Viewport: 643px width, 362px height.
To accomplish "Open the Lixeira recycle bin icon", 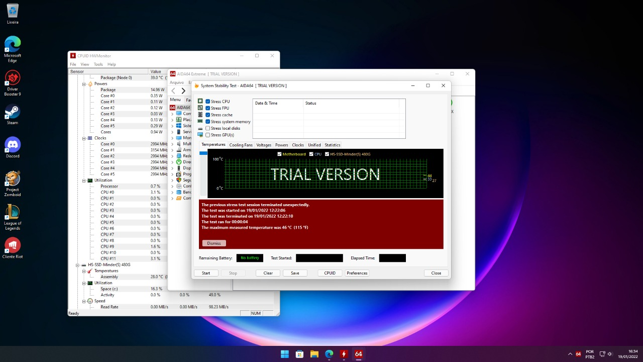I will [13, 14].
